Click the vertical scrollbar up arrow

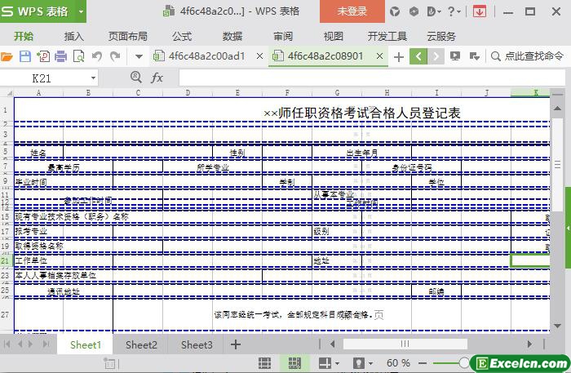(x=557, y=109)
